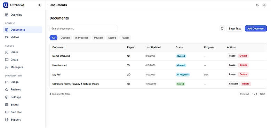271x128 pixels.
Task: Pause the How to start document
Action: (x=232, y=65)
